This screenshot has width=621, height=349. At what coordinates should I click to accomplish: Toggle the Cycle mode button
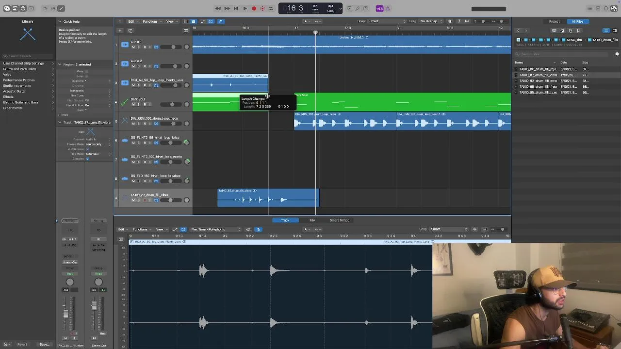pos(271,8)
